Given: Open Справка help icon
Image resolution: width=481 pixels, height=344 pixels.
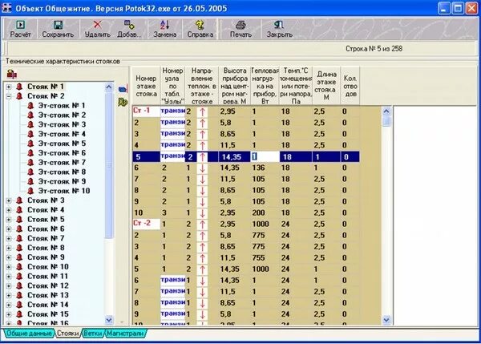Looking at the screenshot, I should pos(200,25).
